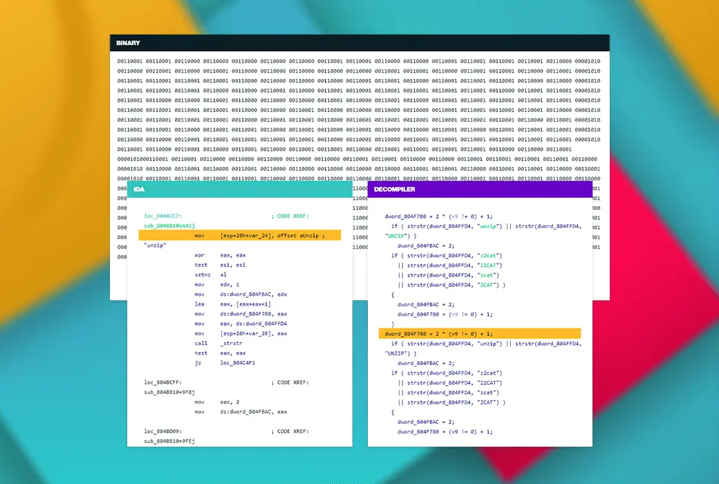719x484 pixels.
Task: Click mov eax, ds:dword_804FFD4 instruction
Action: tap(241, 324)
